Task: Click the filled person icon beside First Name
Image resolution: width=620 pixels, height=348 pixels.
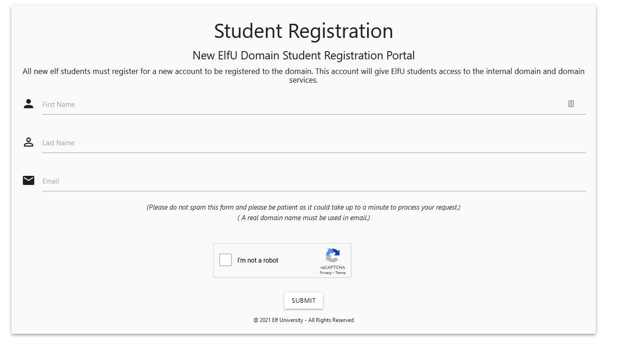Action: (x=29, y=104)
